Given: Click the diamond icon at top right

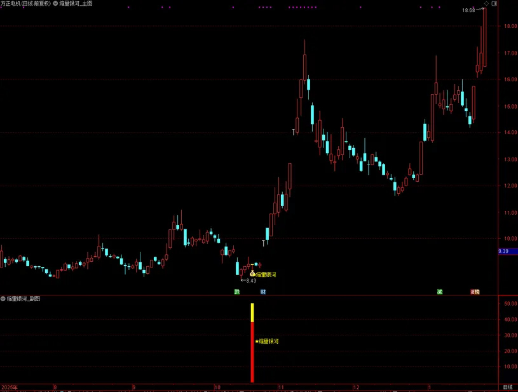Looking at the screenshot, I should pyautogui.click(x=486, y=3).
